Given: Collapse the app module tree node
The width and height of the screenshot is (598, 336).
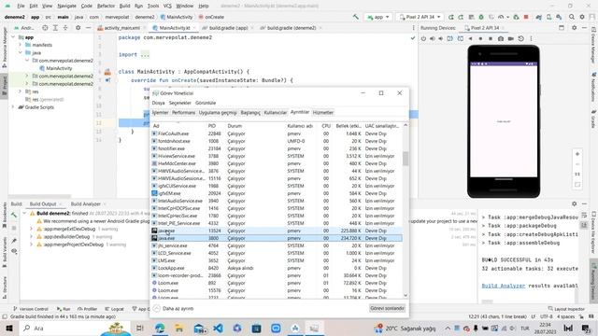Looking at the screenshot, I should (x=13, y=37).
